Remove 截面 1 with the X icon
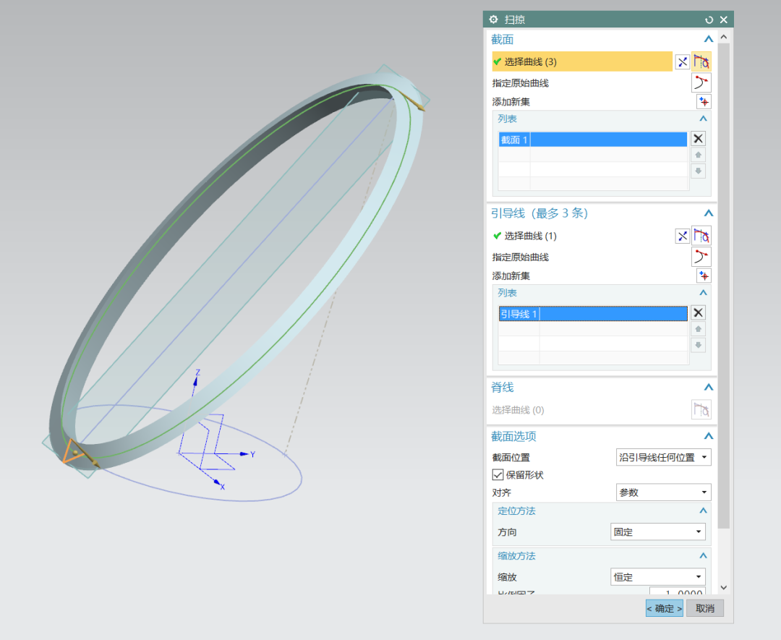 pyautogui.click(x=698, y=139)
